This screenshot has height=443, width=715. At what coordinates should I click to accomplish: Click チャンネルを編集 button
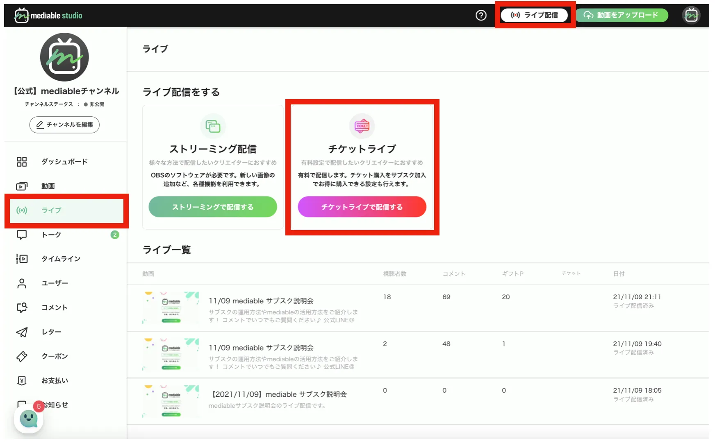point(64,124)
